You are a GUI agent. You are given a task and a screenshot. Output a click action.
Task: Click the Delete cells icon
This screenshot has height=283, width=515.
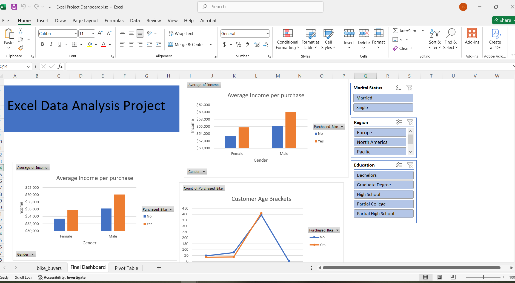pos(364,33)
